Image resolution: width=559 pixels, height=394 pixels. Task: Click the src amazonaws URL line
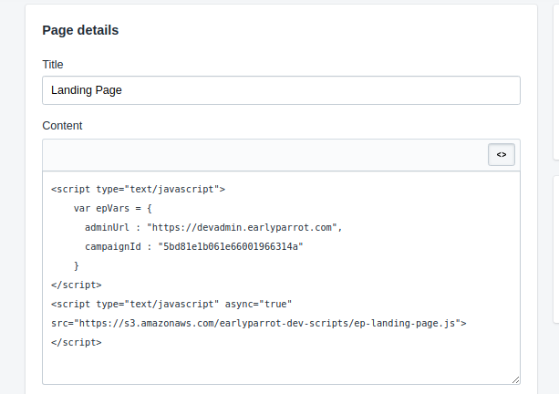pyautogui.click(x=258, y=324)
